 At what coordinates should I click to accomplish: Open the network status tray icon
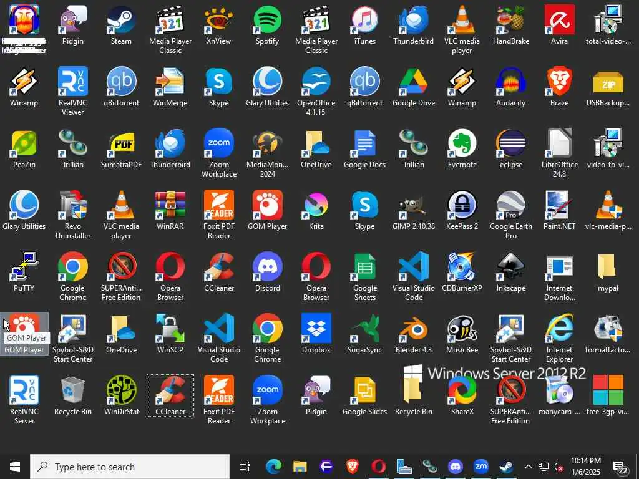pos(544,467)
